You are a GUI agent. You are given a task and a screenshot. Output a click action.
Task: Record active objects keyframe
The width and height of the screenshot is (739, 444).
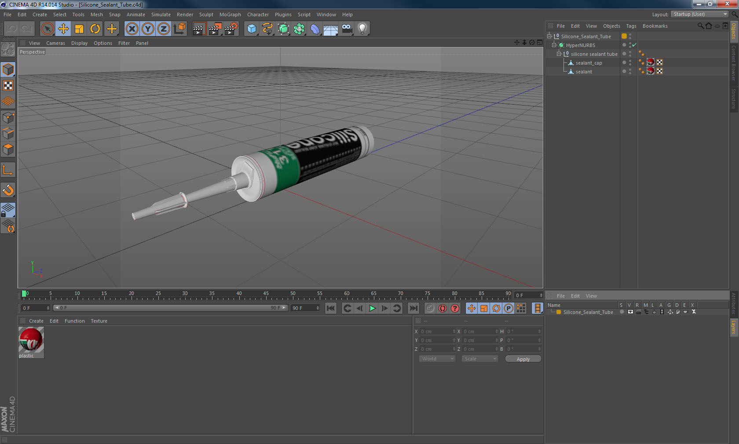430,308
